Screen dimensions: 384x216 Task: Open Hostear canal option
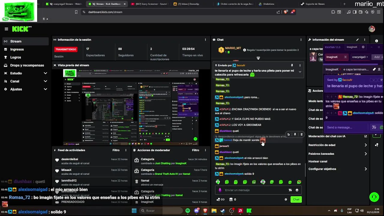click(318, 161)
